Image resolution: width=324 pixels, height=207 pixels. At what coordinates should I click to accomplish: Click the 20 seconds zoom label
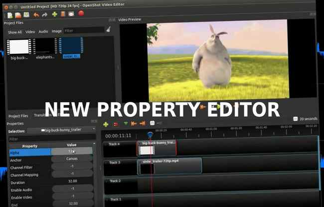pos(308,119)
